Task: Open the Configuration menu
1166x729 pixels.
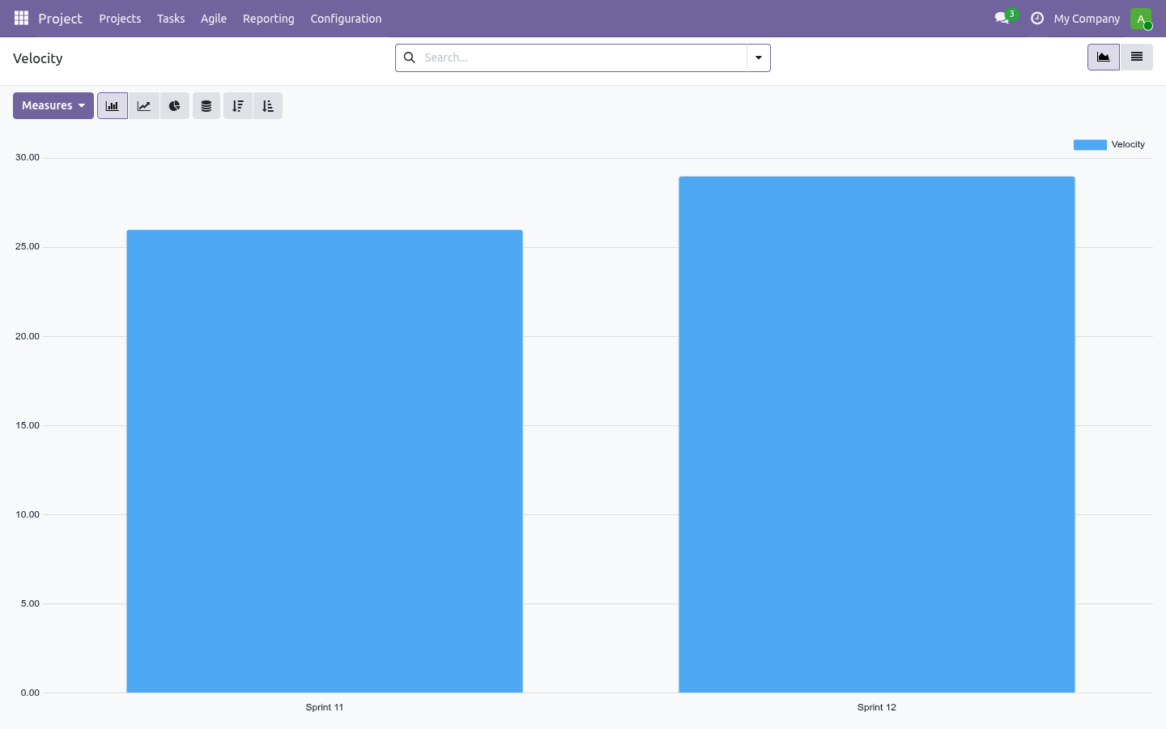Action: click(x=346, y=19)
